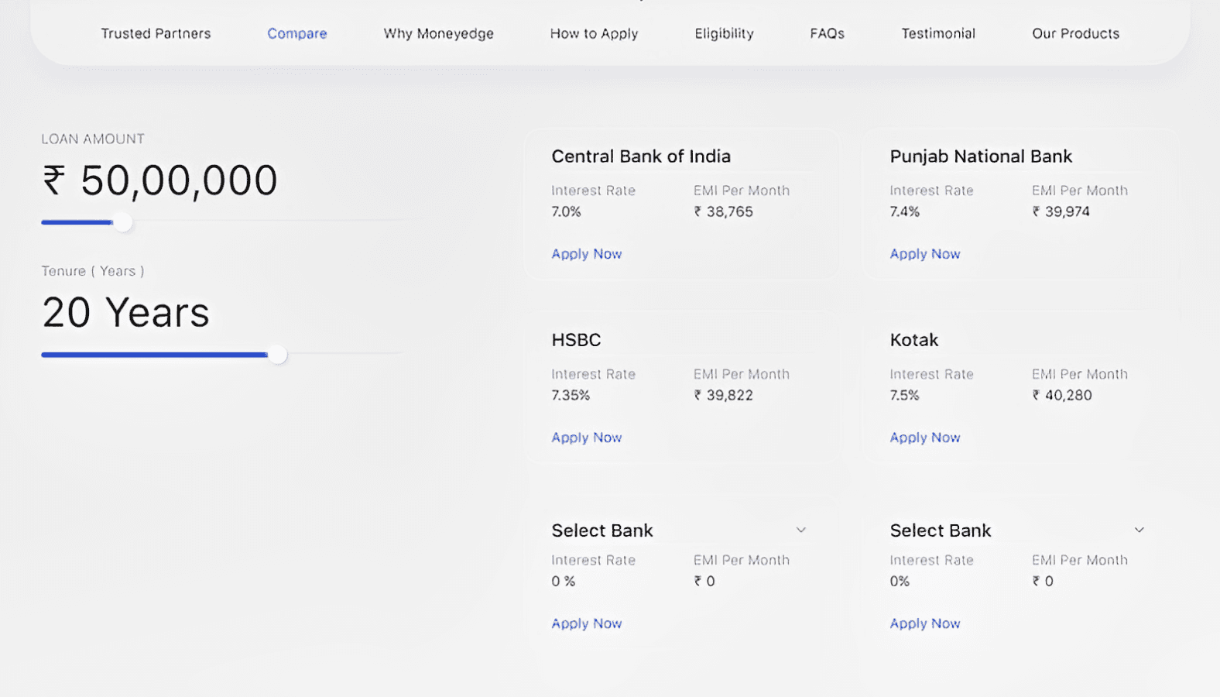1220x697 pixels.
Task: Apply now for Punjab National Bank
Action: click(x=924, y=254)
